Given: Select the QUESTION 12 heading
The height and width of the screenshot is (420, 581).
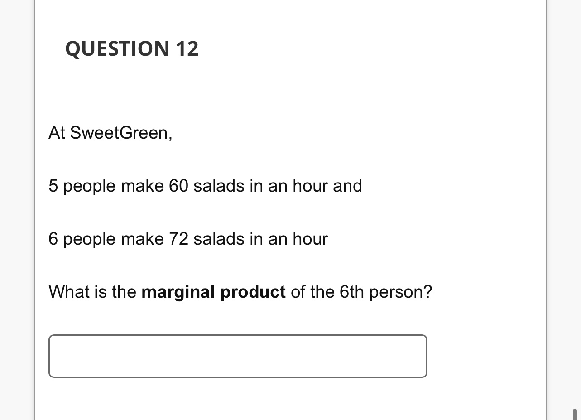Looking at the screenshot, I should pos(132,48).
